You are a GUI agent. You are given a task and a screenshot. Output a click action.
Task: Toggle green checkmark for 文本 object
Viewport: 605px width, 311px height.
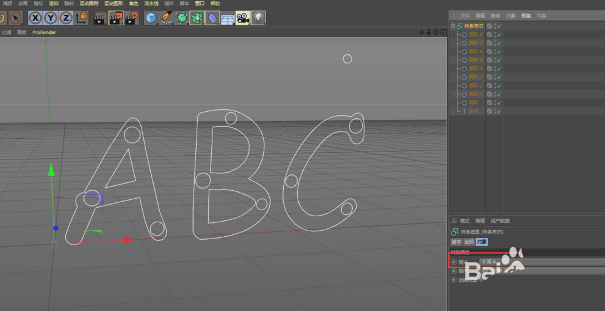point(499,111)
